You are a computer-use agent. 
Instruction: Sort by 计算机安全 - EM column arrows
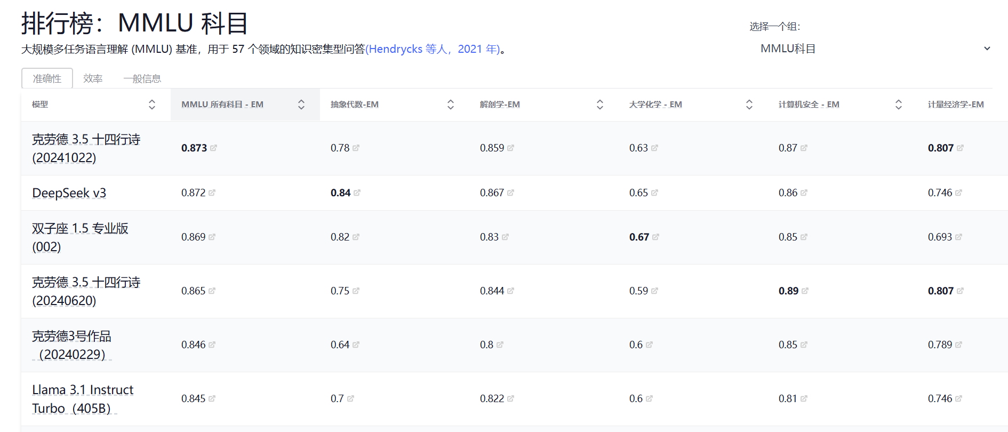point(899,105)
